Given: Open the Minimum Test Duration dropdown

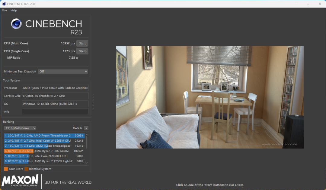Looking at the screenshot, I should tap(63, 72).
